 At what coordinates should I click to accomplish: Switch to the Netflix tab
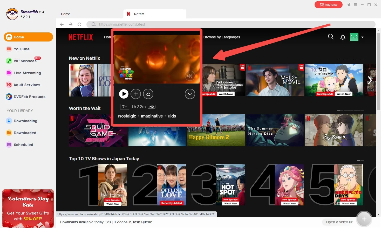point(155,14)
